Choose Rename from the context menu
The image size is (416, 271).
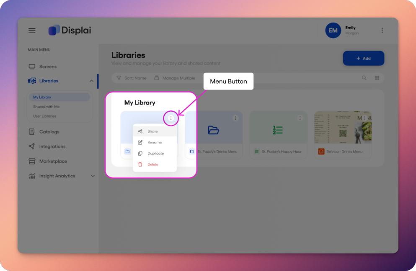pos(155,142)
